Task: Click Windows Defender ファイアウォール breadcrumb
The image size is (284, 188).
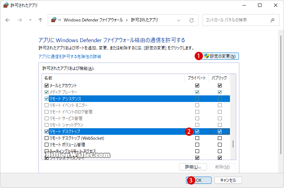Action: tap(93, 20)
